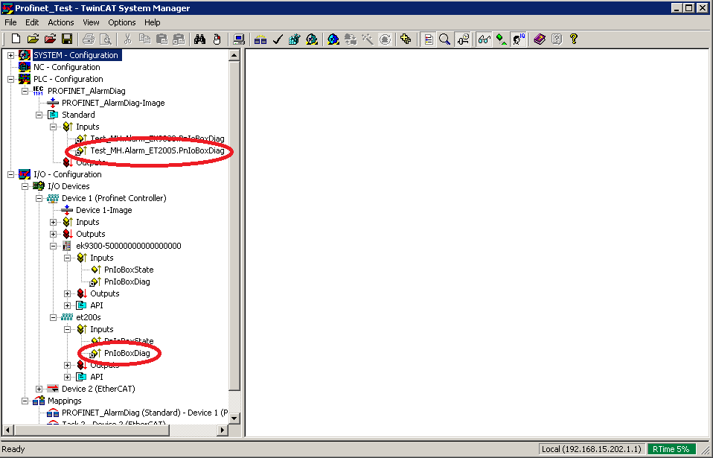The height and width of the screenshot is (458, 713).
Task: Expand the API node under ek9300
Action: [x=67, y=305]
